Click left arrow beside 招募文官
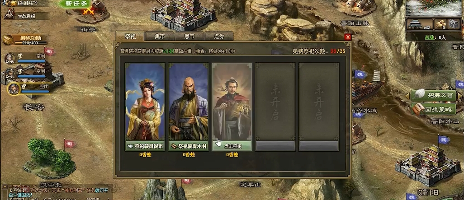 [x=407, y=96]
